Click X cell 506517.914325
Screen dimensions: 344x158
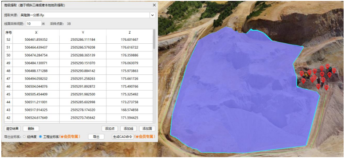(x=36, y=110)
